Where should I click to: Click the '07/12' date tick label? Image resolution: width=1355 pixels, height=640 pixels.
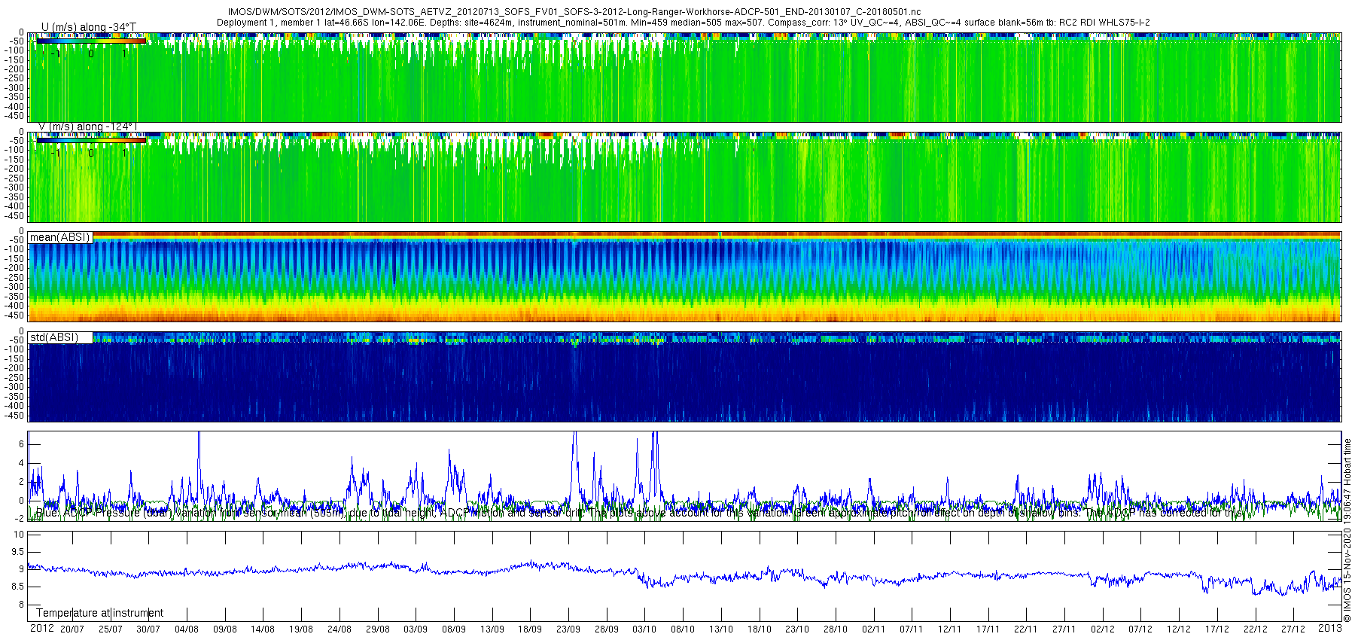(x=1140, y=629)
